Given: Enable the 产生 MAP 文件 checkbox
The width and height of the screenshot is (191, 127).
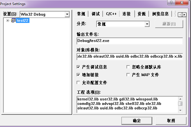Looking at the screenshot, I should point(128,75).
